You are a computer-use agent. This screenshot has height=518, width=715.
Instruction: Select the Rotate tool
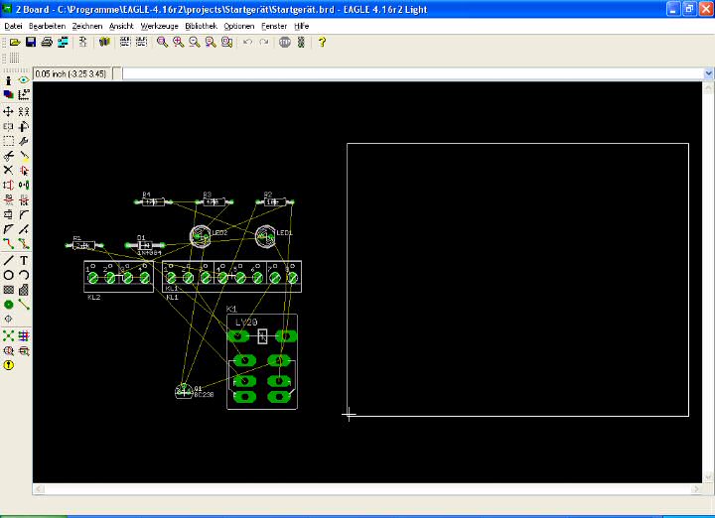24,126
